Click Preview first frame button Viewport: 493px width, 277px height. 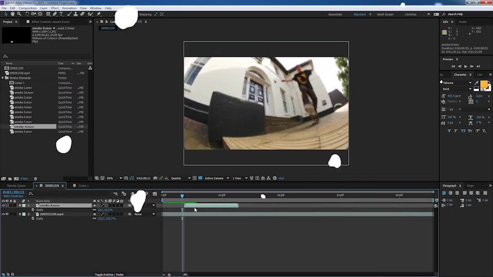pos(453,66)
